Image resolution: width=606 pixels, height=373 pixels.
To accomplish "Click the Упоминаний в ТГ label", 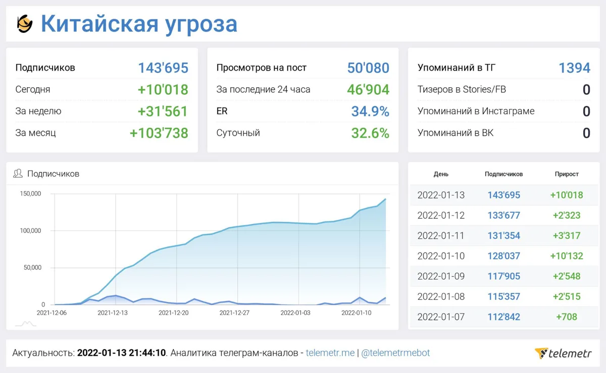I will (x=457, y=68).
